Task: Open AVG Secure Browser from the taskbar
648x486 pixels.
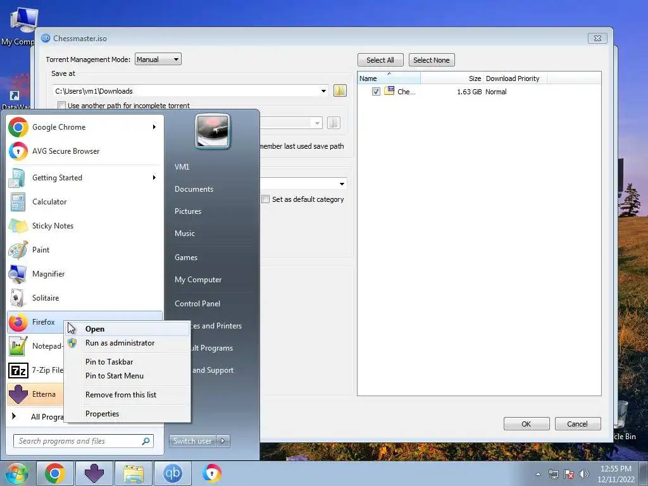Action: pos(211,473)
